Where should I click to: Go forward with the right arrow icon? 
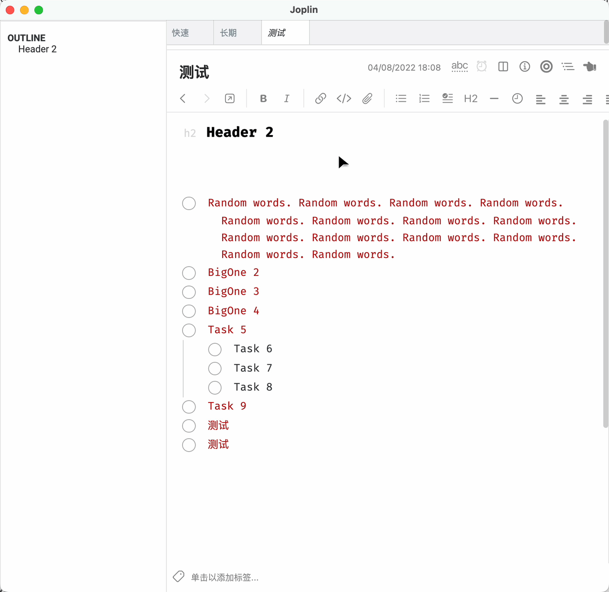pyautogui.click(x=206, y=98)
